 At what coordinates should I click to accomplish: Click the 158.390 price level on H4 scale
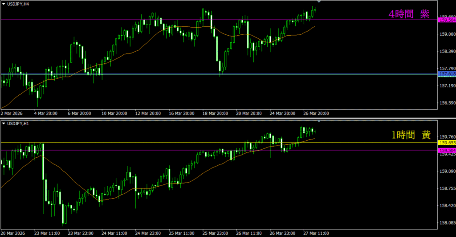(446, 52)
